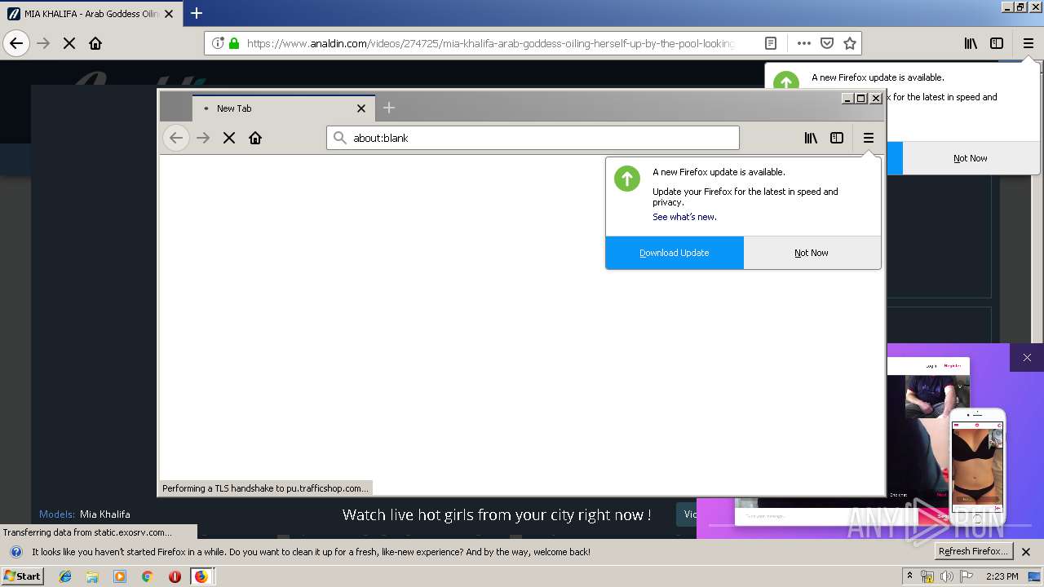Click the main window address bar URL
Screen dimensions: 1044x587
[490, 43]
